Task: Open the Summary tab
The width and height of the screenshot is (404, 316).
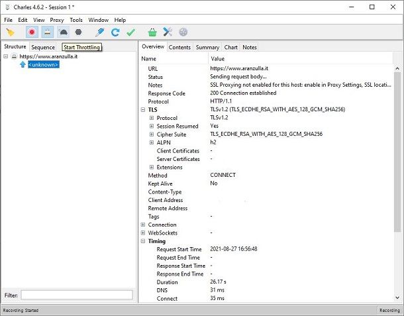Action: [x=207, y=47]
